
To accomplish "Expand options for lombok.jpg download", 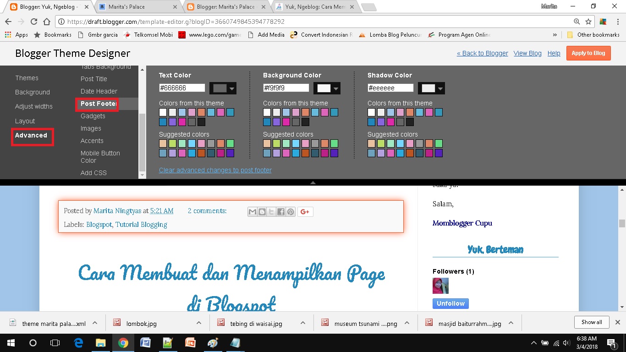I will click(x=199, y=323).
